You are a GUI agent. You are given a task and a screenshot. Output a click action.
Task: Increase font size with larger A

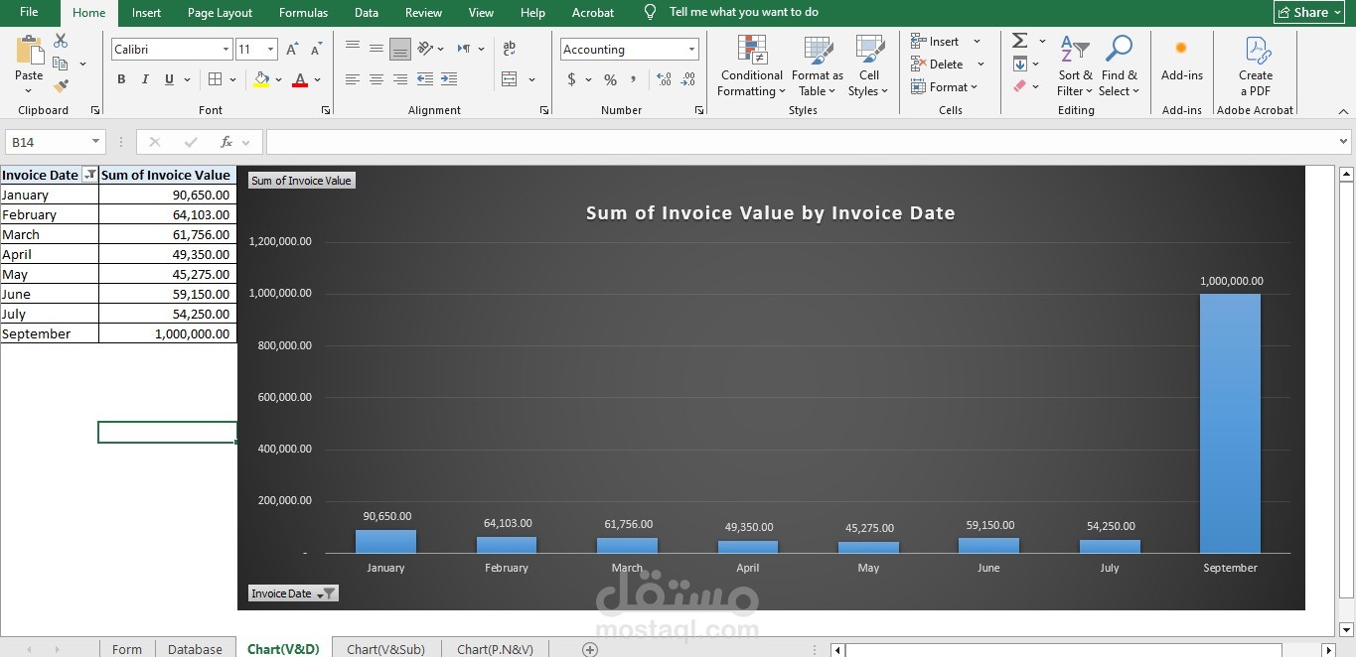[x=292, y=49]
